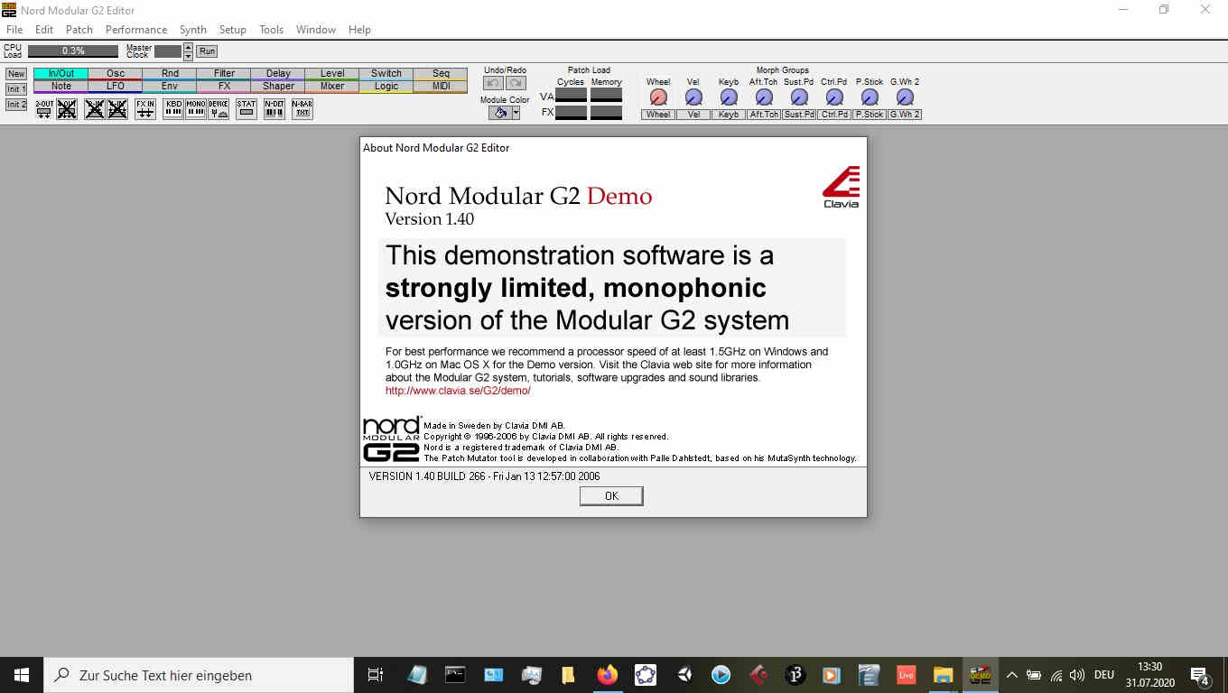Add the FX IN module
This screenshot has width=1228, height=693.
(x=145, y=109)
